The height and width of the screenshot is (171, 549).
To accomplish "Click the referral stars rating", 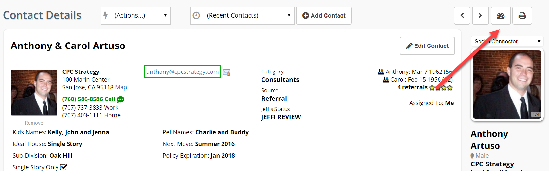I will click(x=440, y=88).
